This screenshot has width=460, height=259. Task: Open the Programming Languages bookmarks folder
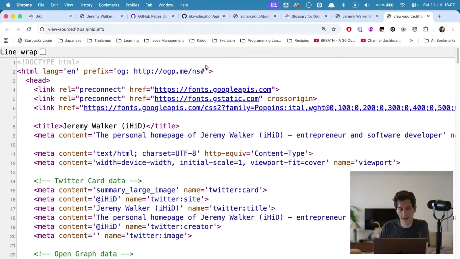pyautogui.click(x=260, y=41)
